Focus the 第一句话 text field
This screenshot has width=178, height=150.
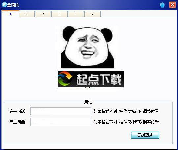61,111
